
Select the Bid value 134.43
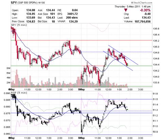click(x=51, y=18)
